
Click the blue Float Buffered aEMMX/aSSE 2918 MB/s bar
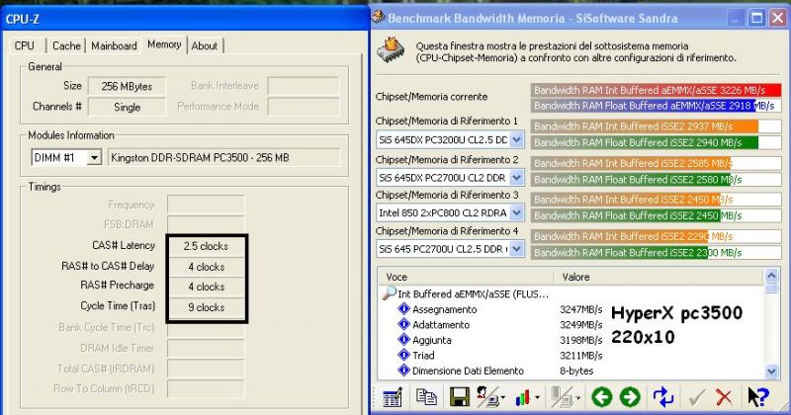coord(656,106)
